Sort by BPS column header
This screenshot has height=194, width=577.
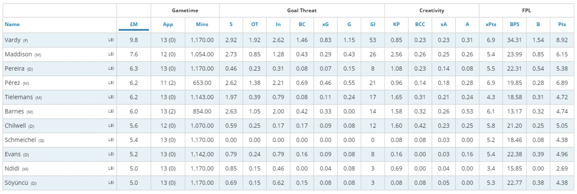(514, 24)
